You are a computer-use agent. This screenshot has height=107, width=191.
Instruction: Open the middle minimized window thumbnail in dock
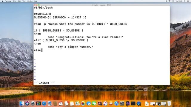[158, 104]
